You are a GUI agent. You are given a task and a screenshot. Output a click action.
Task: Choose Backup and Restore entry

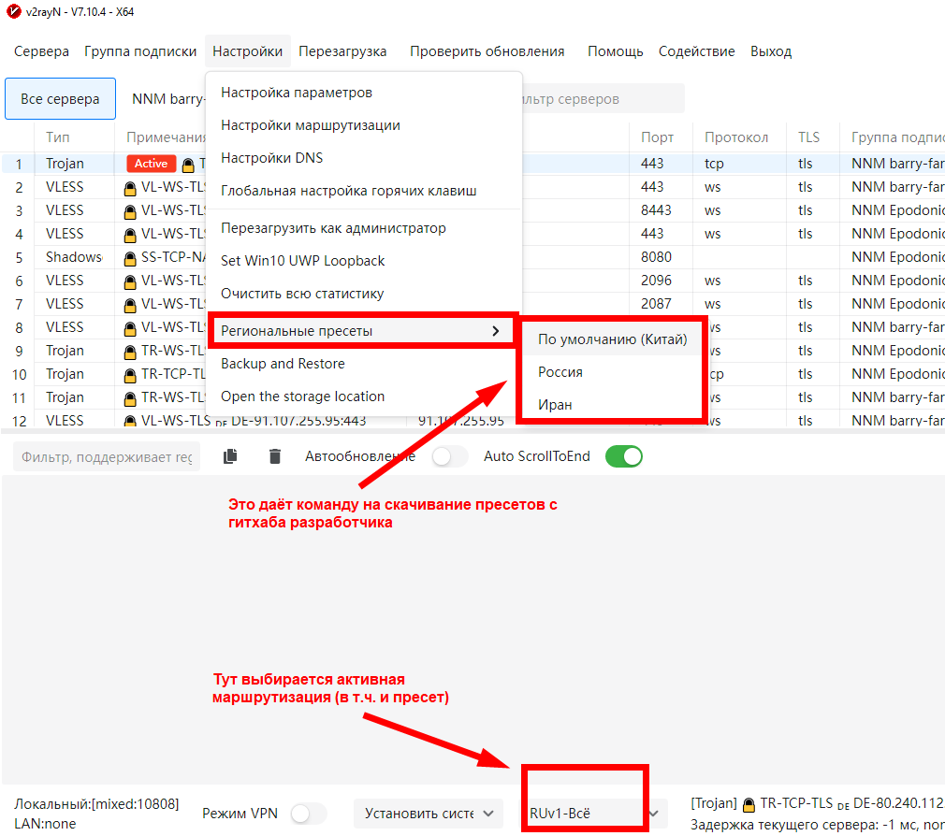click(x=364, y=364)
